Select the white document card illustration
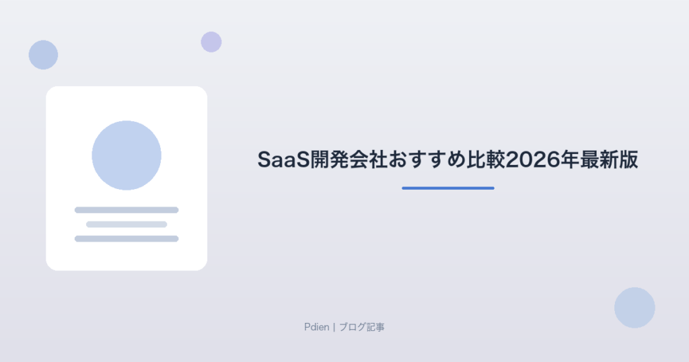Image resolution: width=689 pixels, height=362 pixels. pyautogui.click(x=126, y=178)
